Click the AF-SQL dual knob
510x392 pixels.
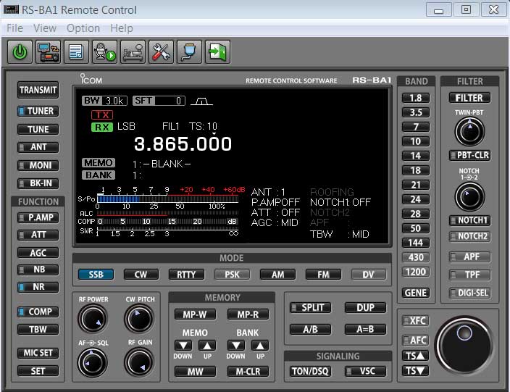pos(93,362)
